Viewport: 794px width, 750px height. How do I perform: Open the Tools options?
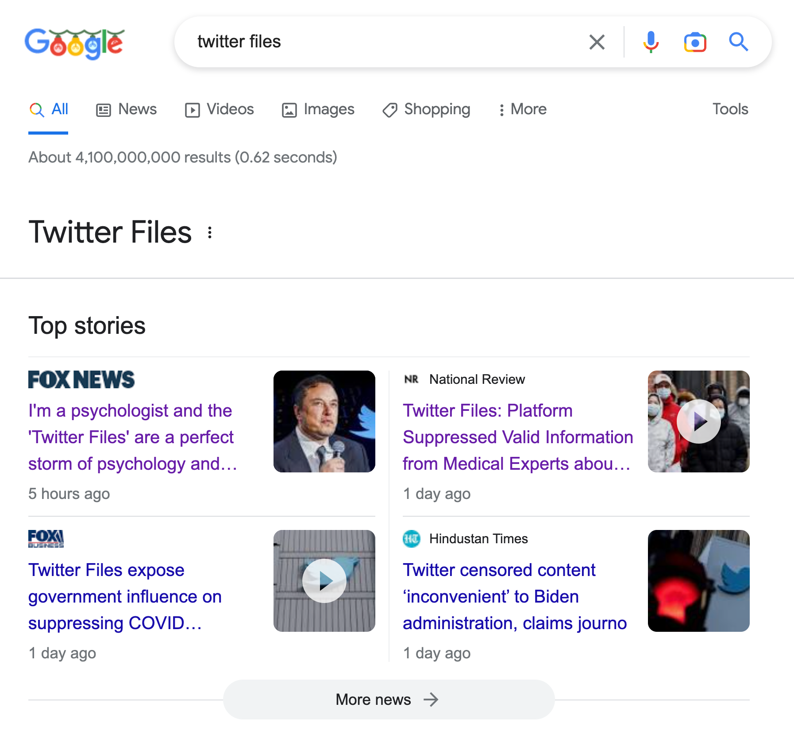pyautogui.click(x=730, y=109)
